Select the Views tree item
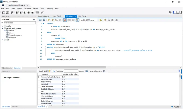 tap(11, 33)
